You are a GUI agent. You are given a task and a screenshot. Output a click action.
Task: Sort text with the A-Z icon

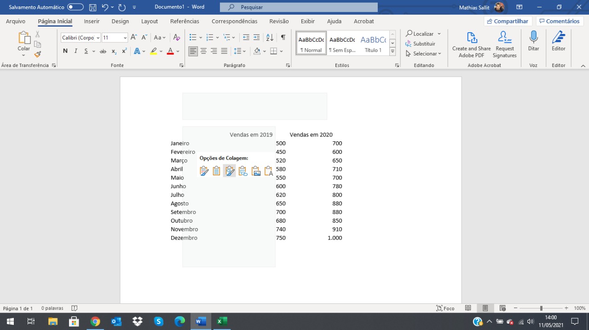[270, 38]
